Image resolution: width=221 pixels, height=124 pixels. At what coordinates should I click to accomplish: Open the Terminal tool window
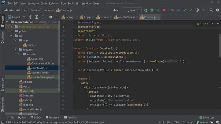click(70, 117)
